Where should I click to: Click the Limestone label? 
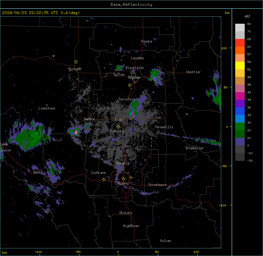point(47,108)
